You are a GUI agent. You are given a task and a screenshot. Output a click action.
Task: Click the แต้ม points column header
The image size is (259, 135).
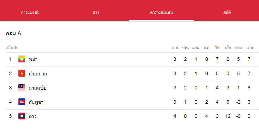(x=249, y=48)
